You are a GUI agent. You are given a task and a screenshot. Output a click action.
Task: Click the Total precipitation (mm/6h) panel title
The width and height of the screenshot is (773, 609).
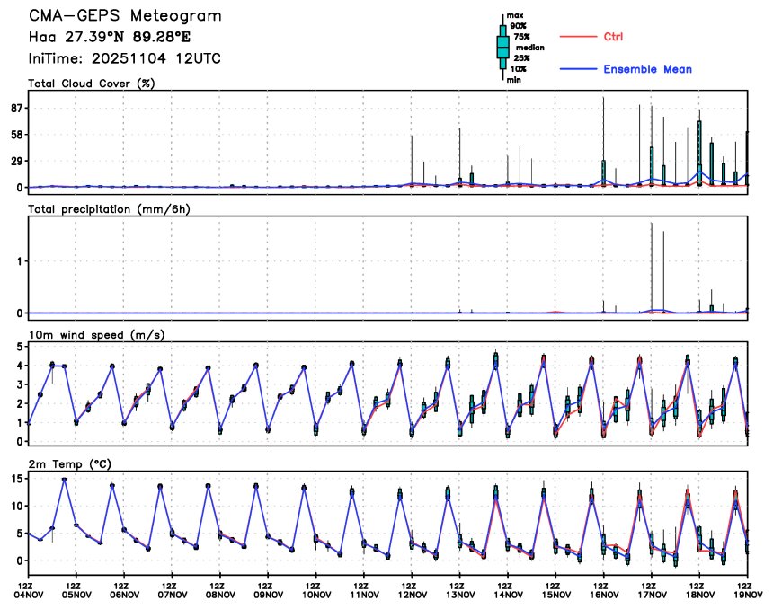109,209
